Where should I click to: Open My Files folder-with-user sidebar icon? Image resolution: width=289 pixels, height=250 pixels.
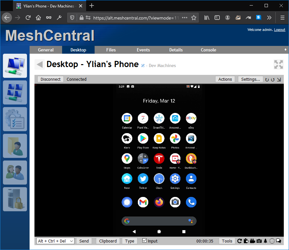tap(15, 146)
